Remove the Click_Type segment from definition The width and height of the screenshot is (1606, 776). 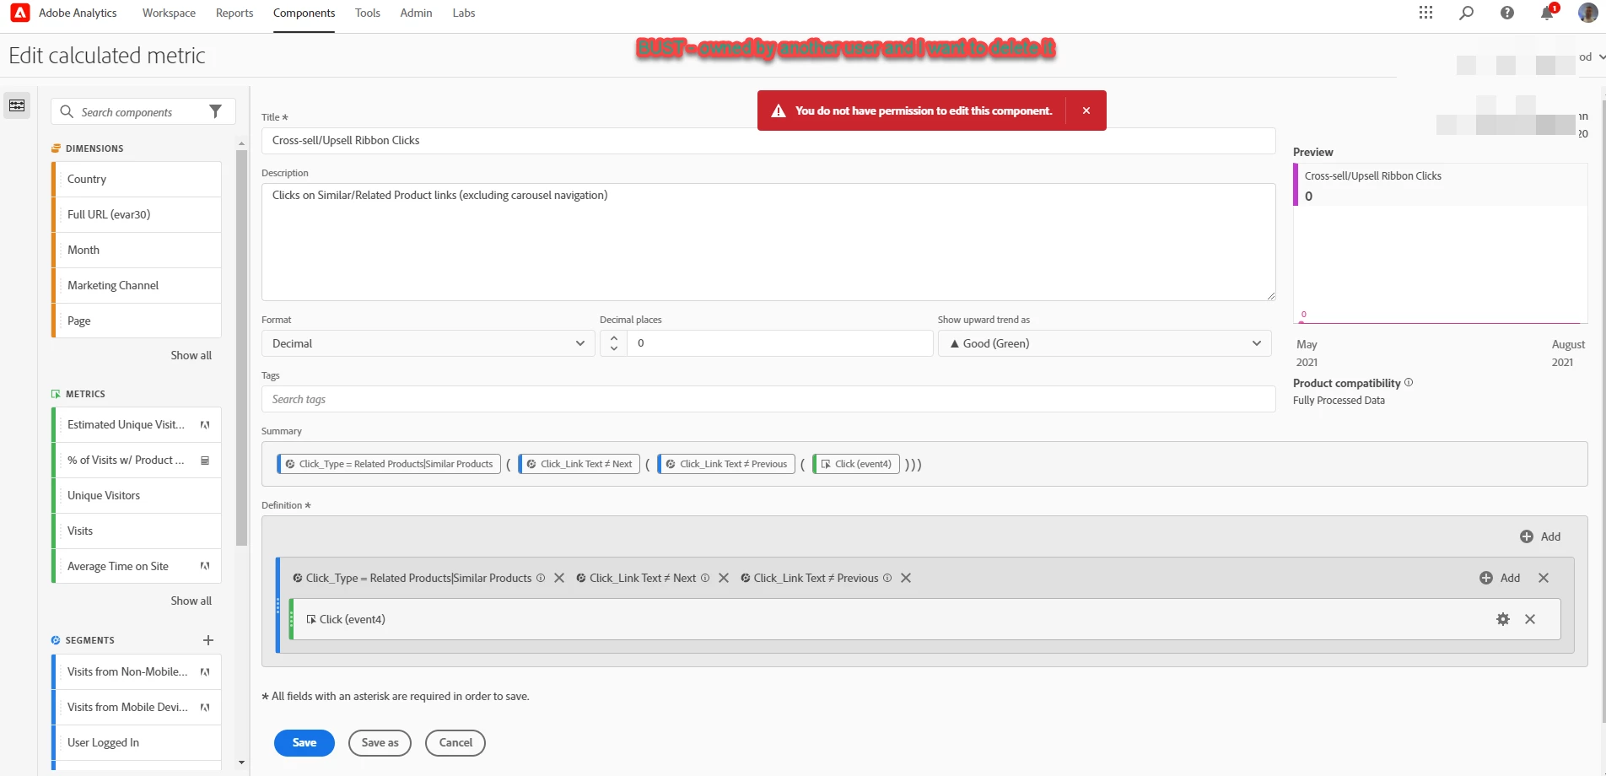pyautogui.click(x=558, y=578)
